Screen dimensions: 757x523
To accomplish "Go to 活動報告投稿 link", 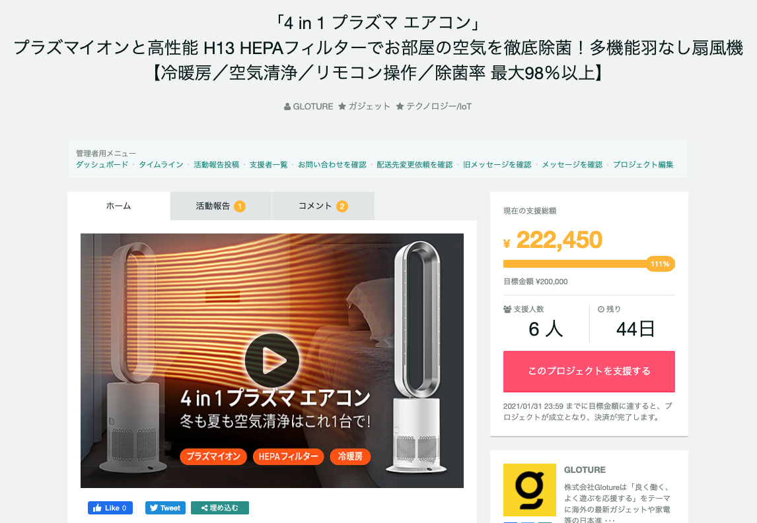I will coord(216,164).
